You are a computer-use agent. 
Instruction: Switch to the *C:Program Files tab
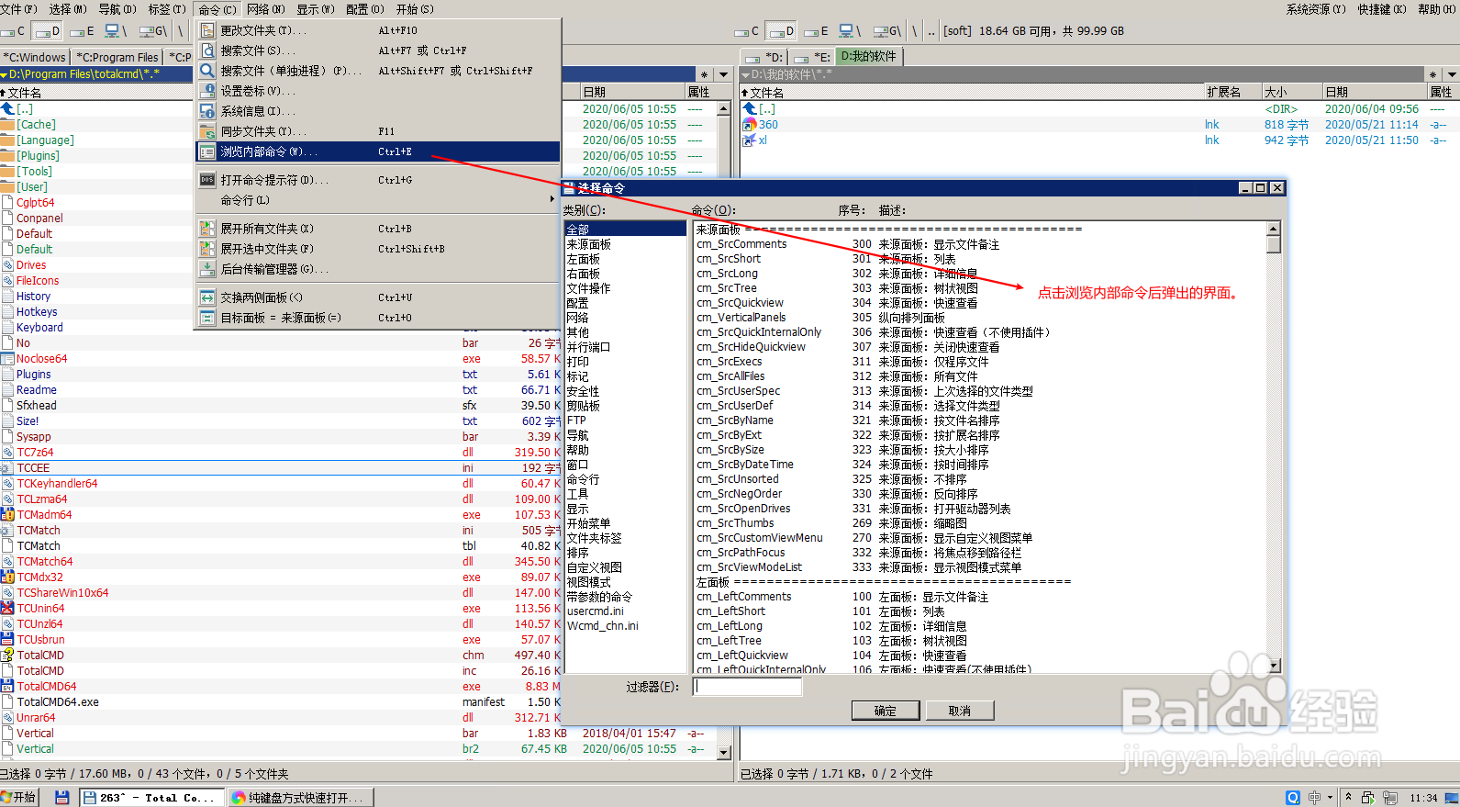click(117, 57)
